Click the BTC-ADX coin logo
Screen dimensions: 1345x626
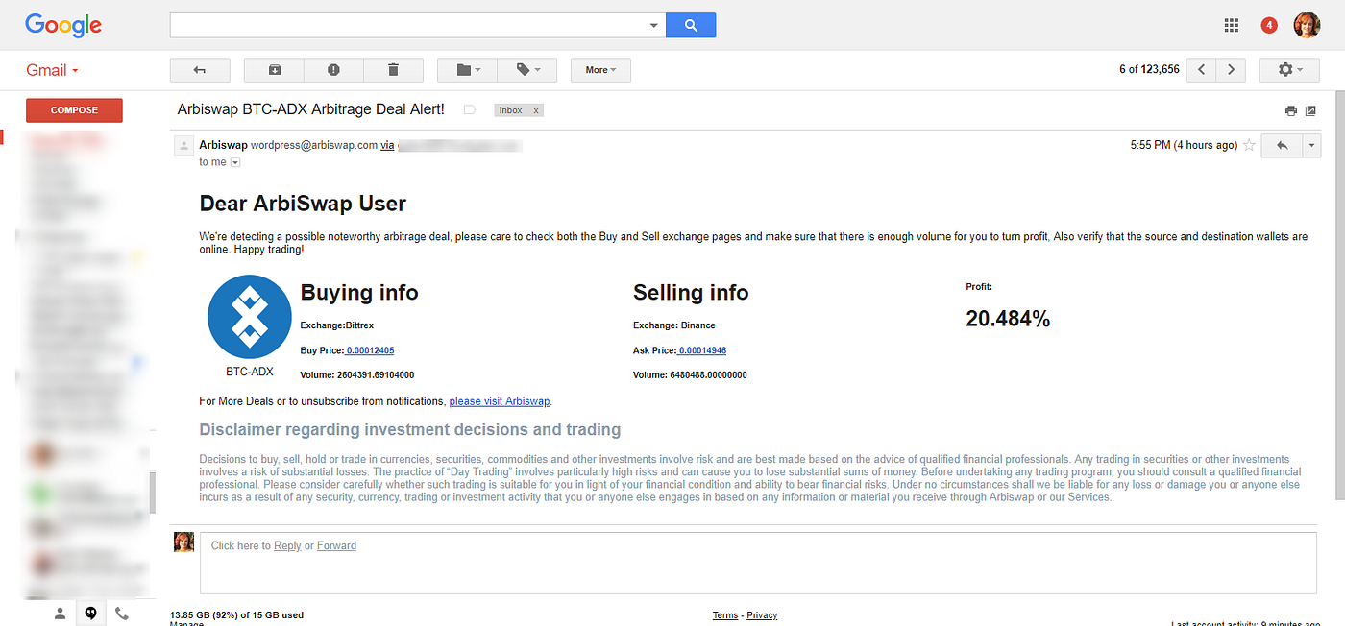coord(249,317)
